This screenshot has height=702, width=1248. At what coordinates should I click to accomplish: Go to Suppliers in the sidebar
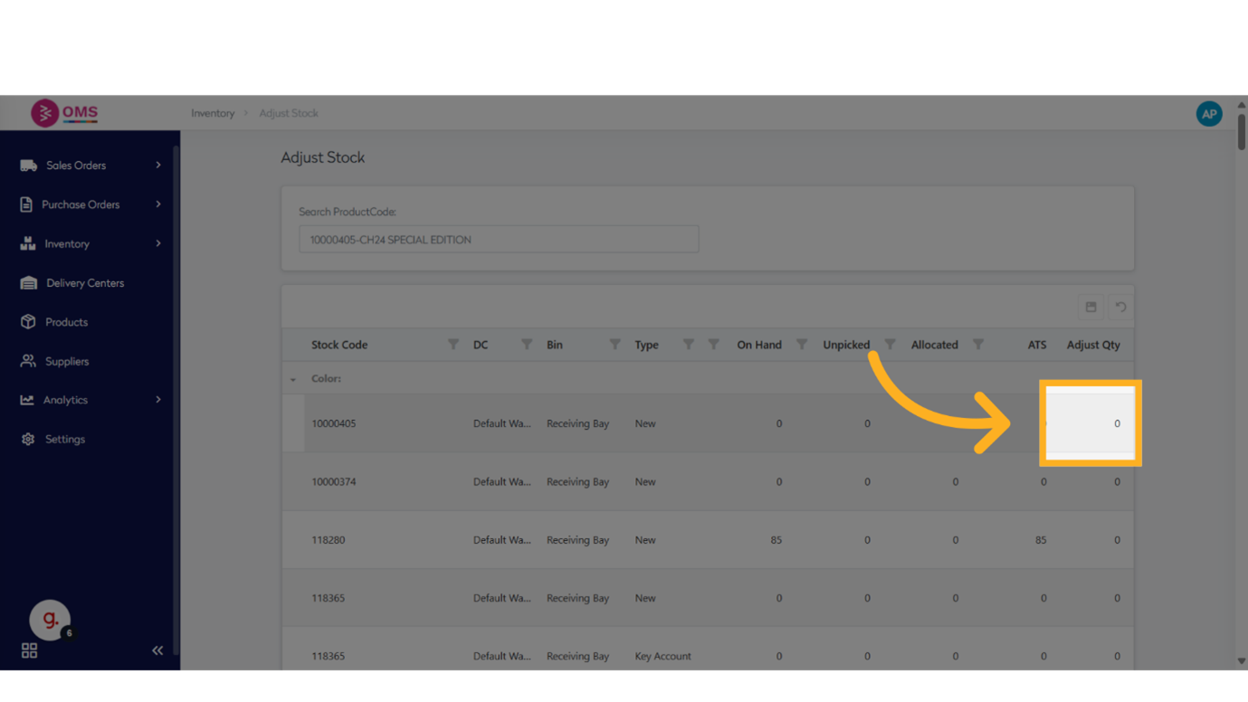[x=67, y=361]
